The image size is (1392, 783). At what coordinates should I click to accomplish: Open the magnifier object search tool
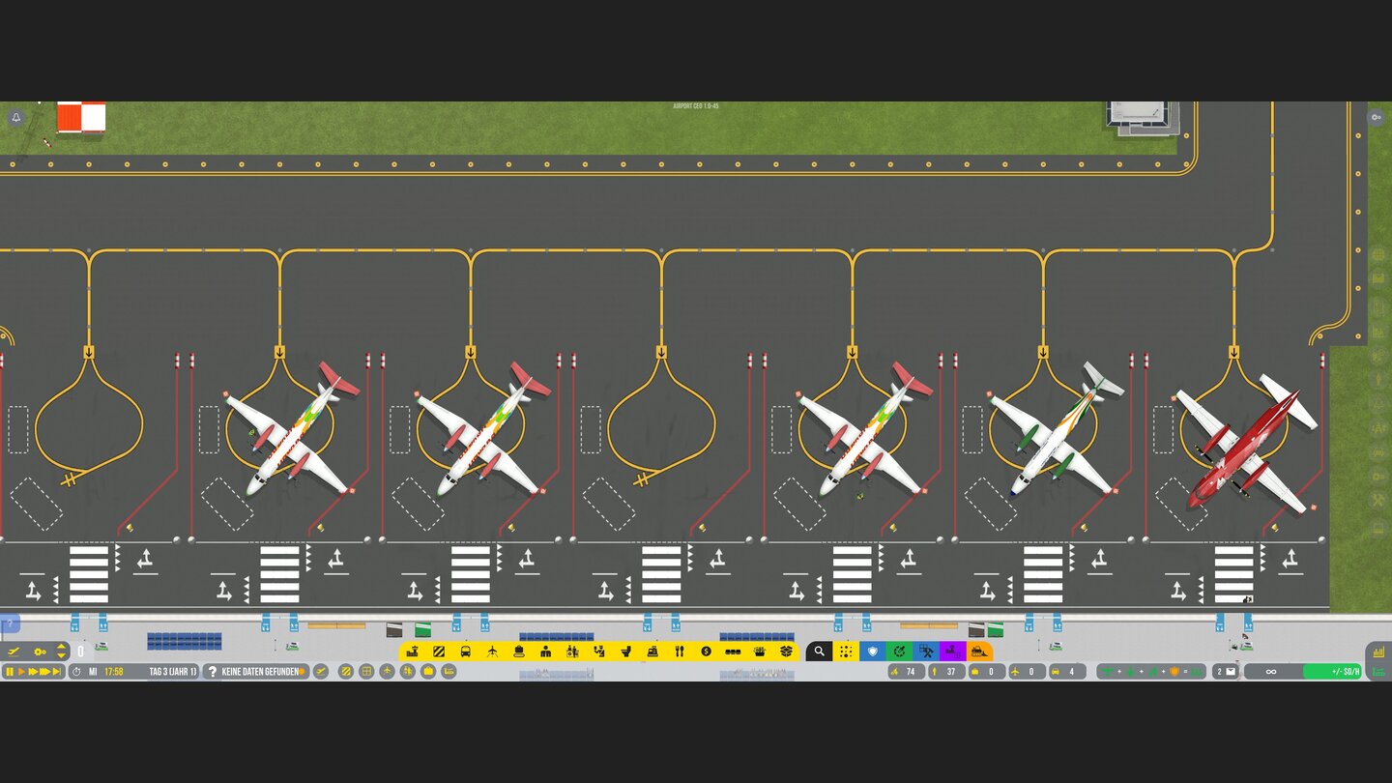(819, 652)
